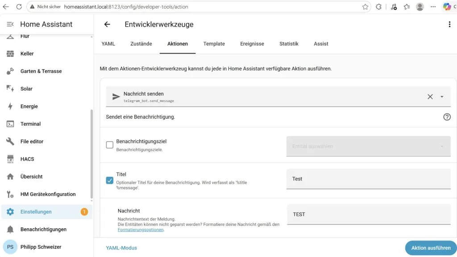This screenshot has height=257, width=457.
Task: Open the browser extensions puzzle icon
Action: coord(378,7)
